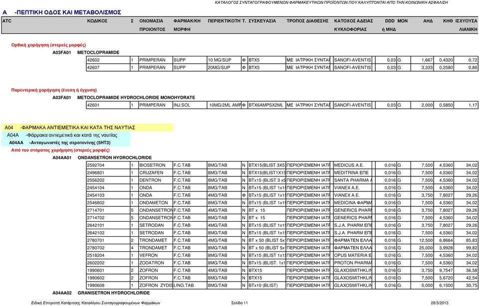Click the GRANISETRON HYDROCHLORIDE substance heading
This screenshot has width=479, height=306.
pyautogui.click(x=114, y=293)
